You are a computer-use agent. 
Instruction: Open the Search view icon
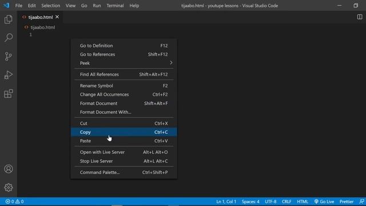point(9,38)
